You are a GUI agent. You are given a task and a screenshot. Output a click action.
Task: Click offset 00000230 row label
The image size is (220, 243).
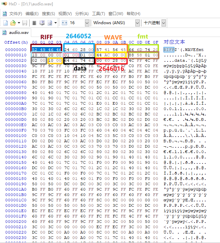coord(16,238)
